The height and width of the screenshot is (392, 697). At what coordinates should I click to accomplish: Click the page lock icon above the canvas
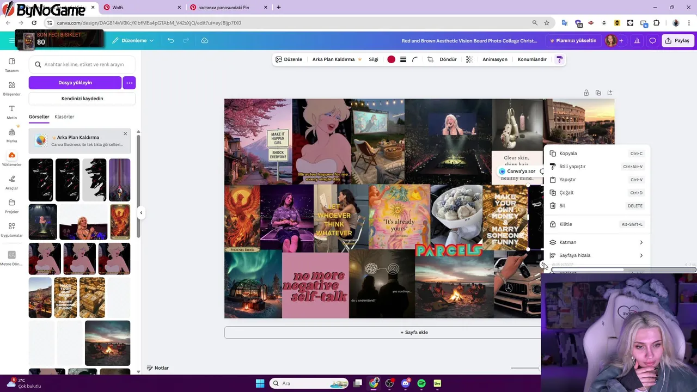point(586,93)
